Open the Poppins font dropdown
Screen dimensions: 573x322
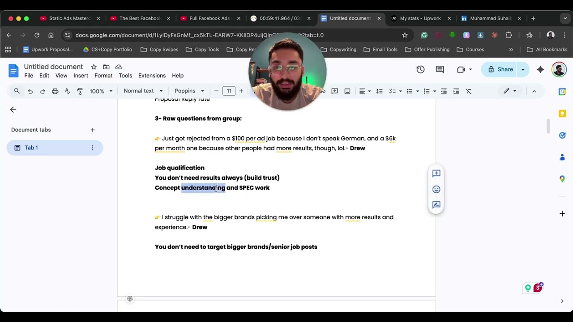[189, 91]
